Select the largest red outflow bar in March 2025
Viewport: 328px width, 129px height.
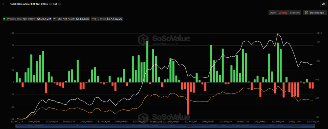tap(188, 98)
